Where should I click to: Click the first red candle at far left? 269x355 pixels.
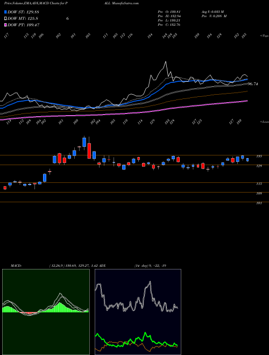tap(5, 188)
